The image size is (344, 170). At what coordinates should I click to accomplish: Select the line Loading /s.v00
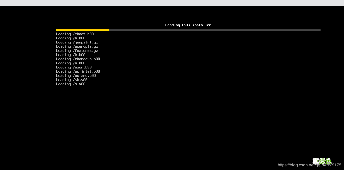coord(71,84)
